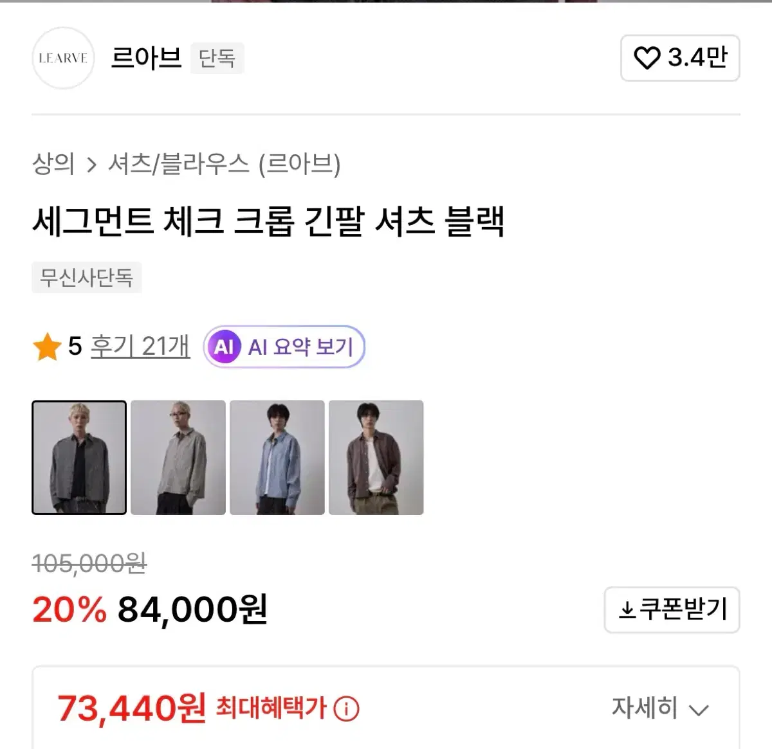
Task: Tap the 무신사단독 tag
Action: [86, 278]
